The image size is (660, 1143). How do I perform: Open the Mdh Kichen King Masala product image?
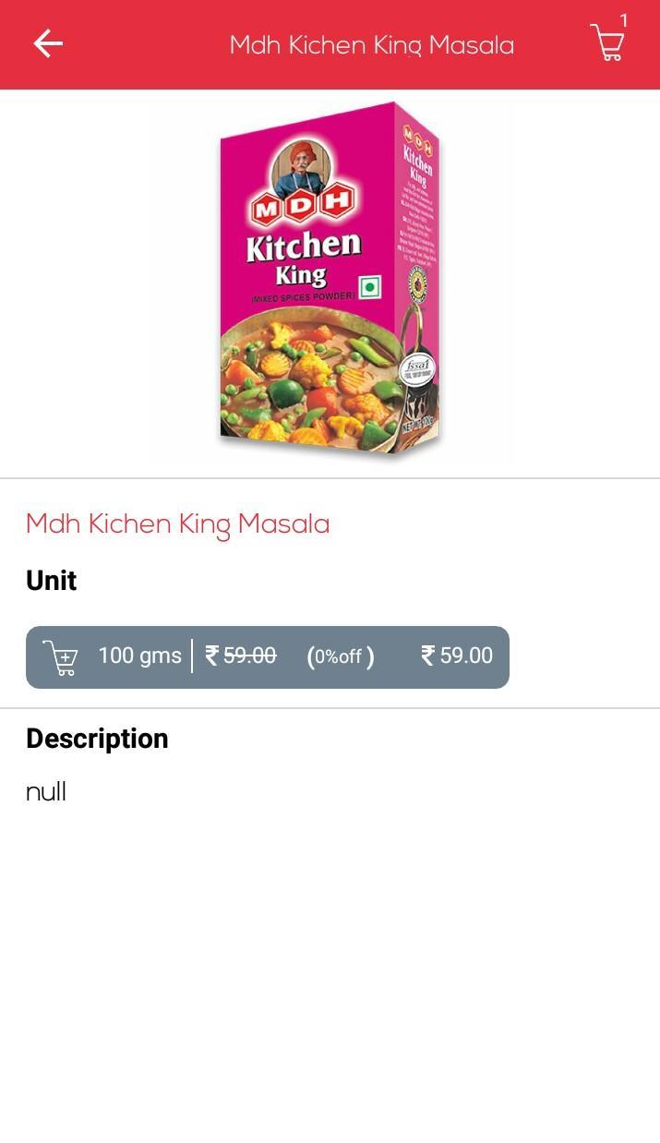point(330,281)
